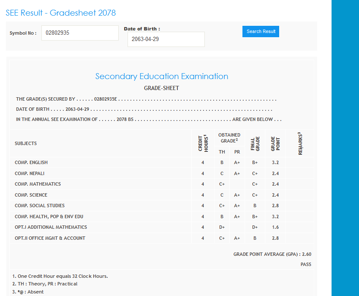This screenshot has width=359, height=296.
Task: Click the Grade Point Average (GPA) text
Action: coord(272,254)
